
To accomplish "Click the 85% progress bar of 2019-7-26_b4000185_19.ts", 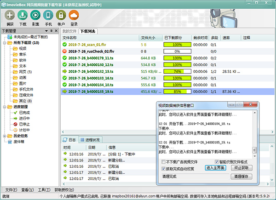I will pos(177,91).
